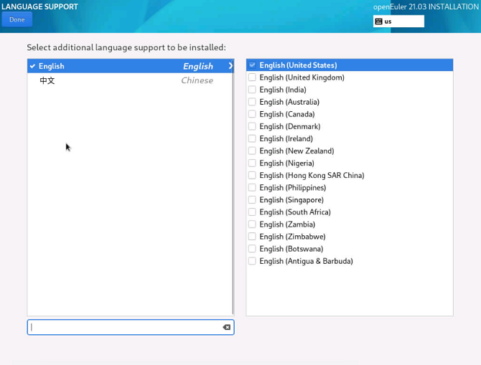
Task: Select English (Ireland) checkbox
Action: coord(252,138)
